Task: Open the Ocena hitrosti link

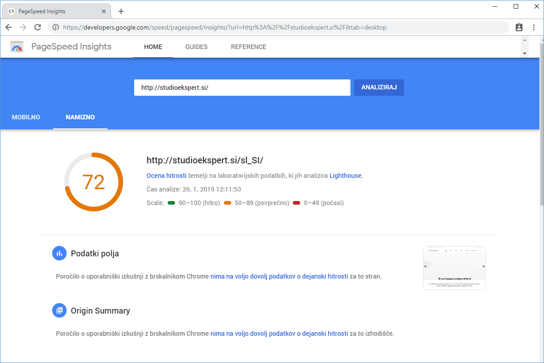Action: pyautogui.click(x=166, y=176)
